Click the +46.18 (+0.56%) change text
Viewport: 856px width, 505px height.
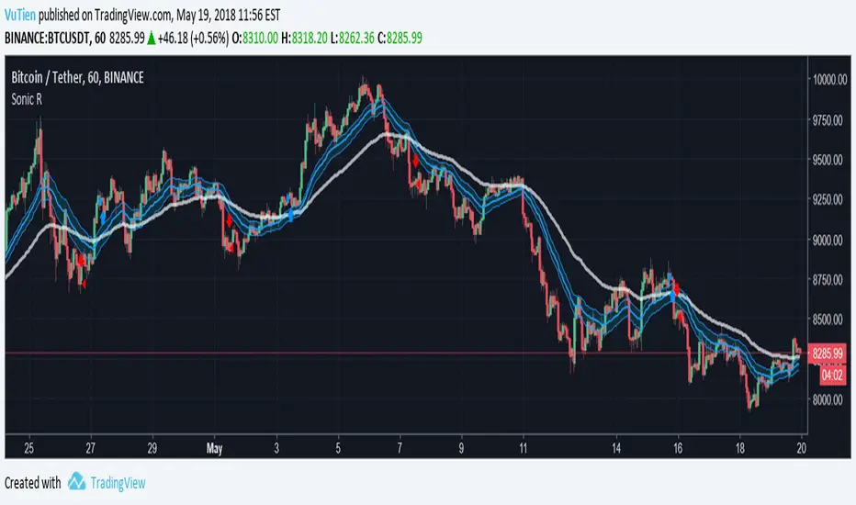pos(193,38)
